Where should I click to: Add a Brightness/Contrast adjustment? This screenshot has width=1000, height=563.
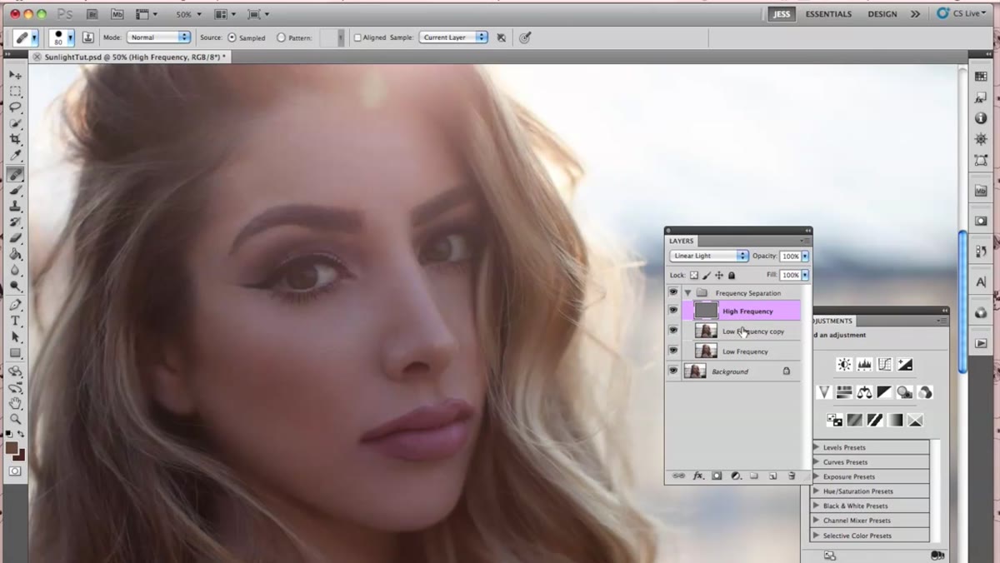pos(844,365)
